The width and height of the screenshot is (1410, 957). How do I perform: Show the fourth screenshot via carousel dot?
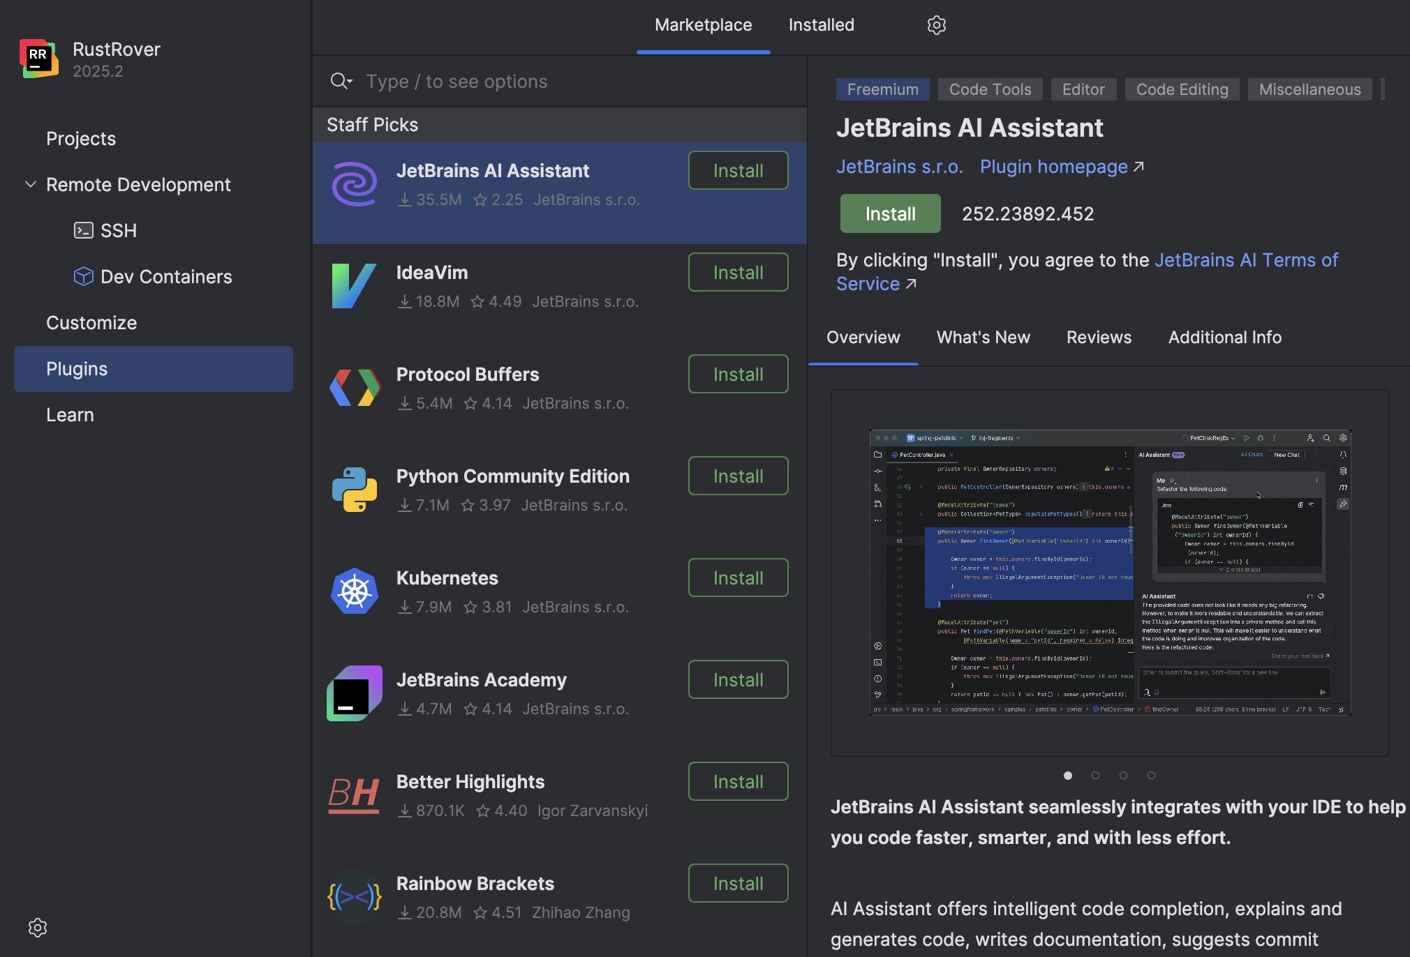point(1151,776)
